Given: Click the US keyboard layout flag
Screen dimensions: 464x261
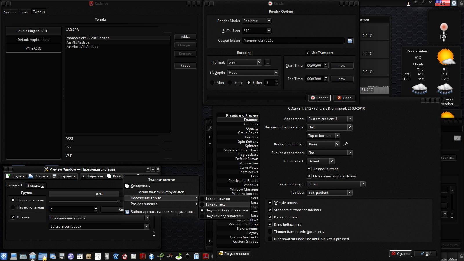Looking at the screenshot, I should pyautogui.click(x=443, y=3).
